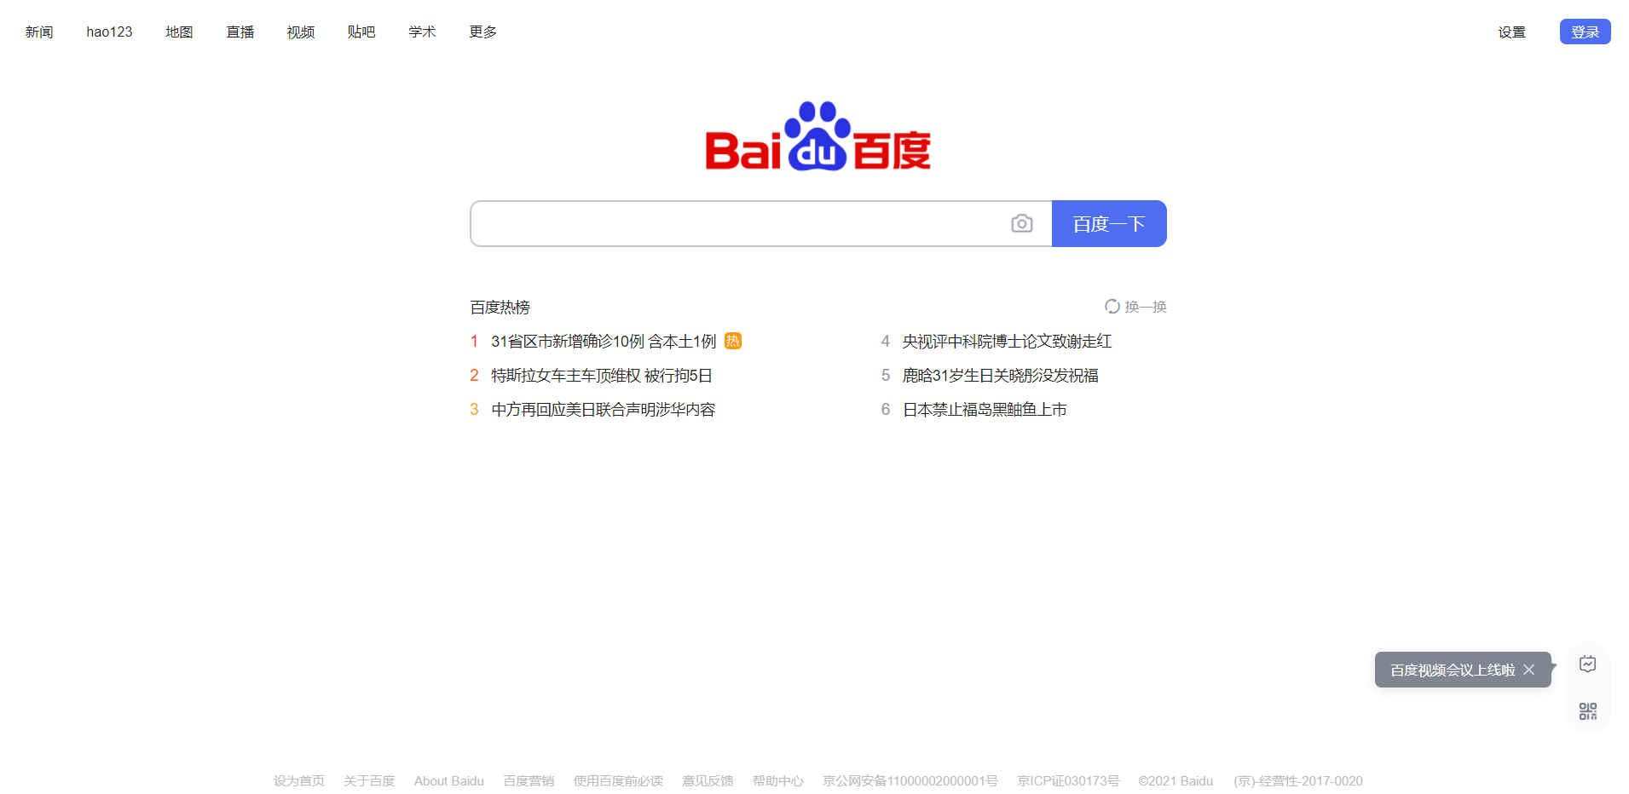
Task: Open hot topic 鹿晗31岁生日关晓彤没发祝福
Action: [x=1001, y=375]
